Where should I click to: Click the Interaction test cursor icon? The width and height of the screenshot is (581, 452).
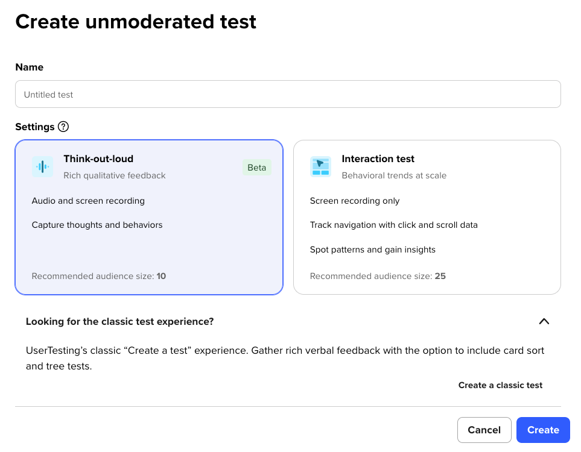point(320,166)
